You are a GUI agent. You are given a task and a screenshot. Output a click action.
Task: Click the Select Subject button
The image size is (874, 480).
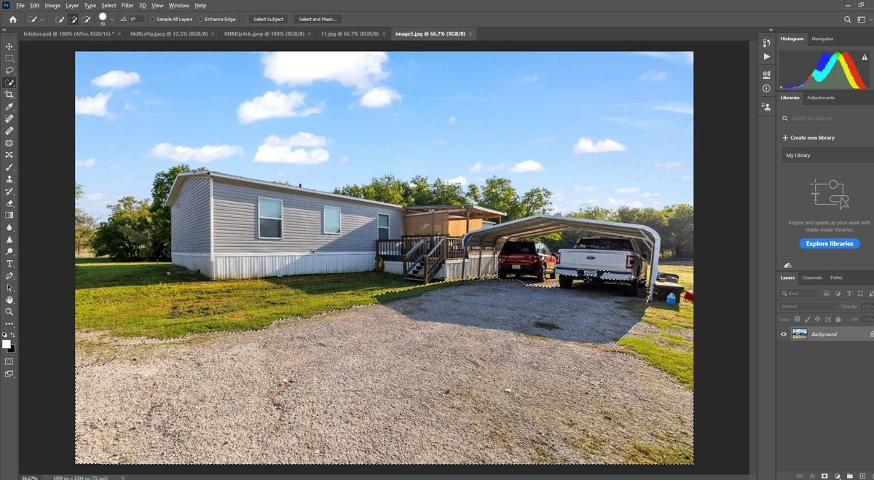tap(268, 19)
